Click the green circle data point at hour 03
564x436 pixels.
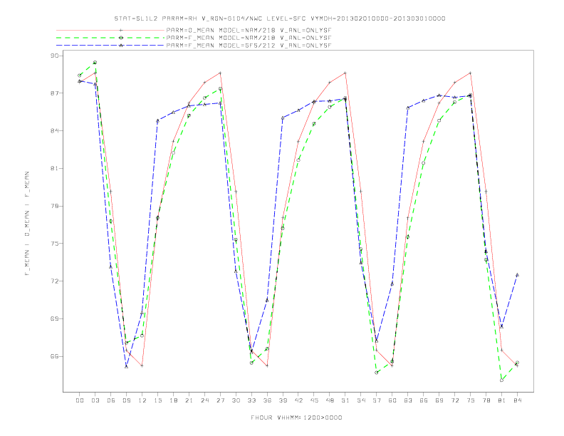click(95, 63)
